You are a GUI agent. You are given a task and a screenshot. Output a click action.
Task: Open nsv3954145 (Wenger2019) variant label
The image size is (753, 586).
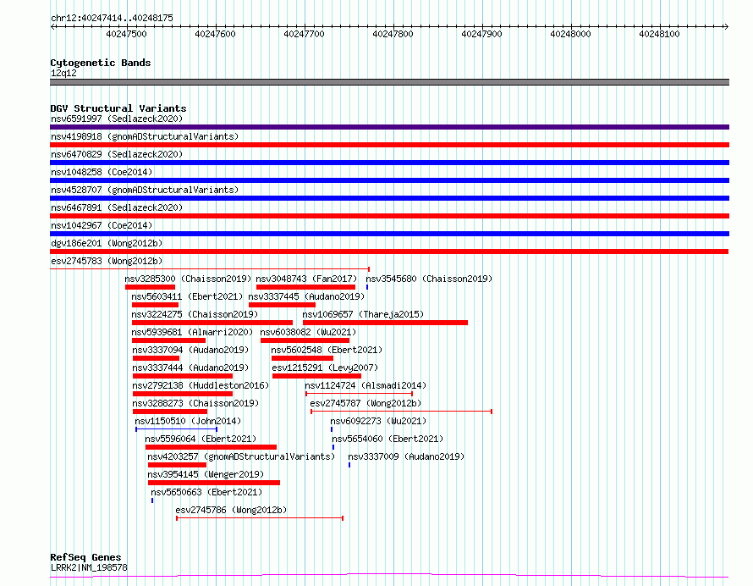[x=206, y=474]
